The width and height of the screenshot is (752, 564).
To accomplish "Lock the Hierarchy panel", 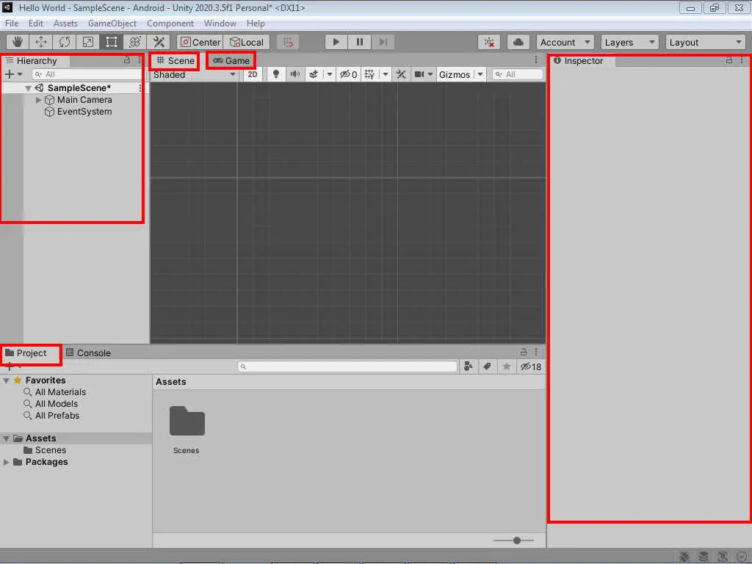I will point(127,60).
